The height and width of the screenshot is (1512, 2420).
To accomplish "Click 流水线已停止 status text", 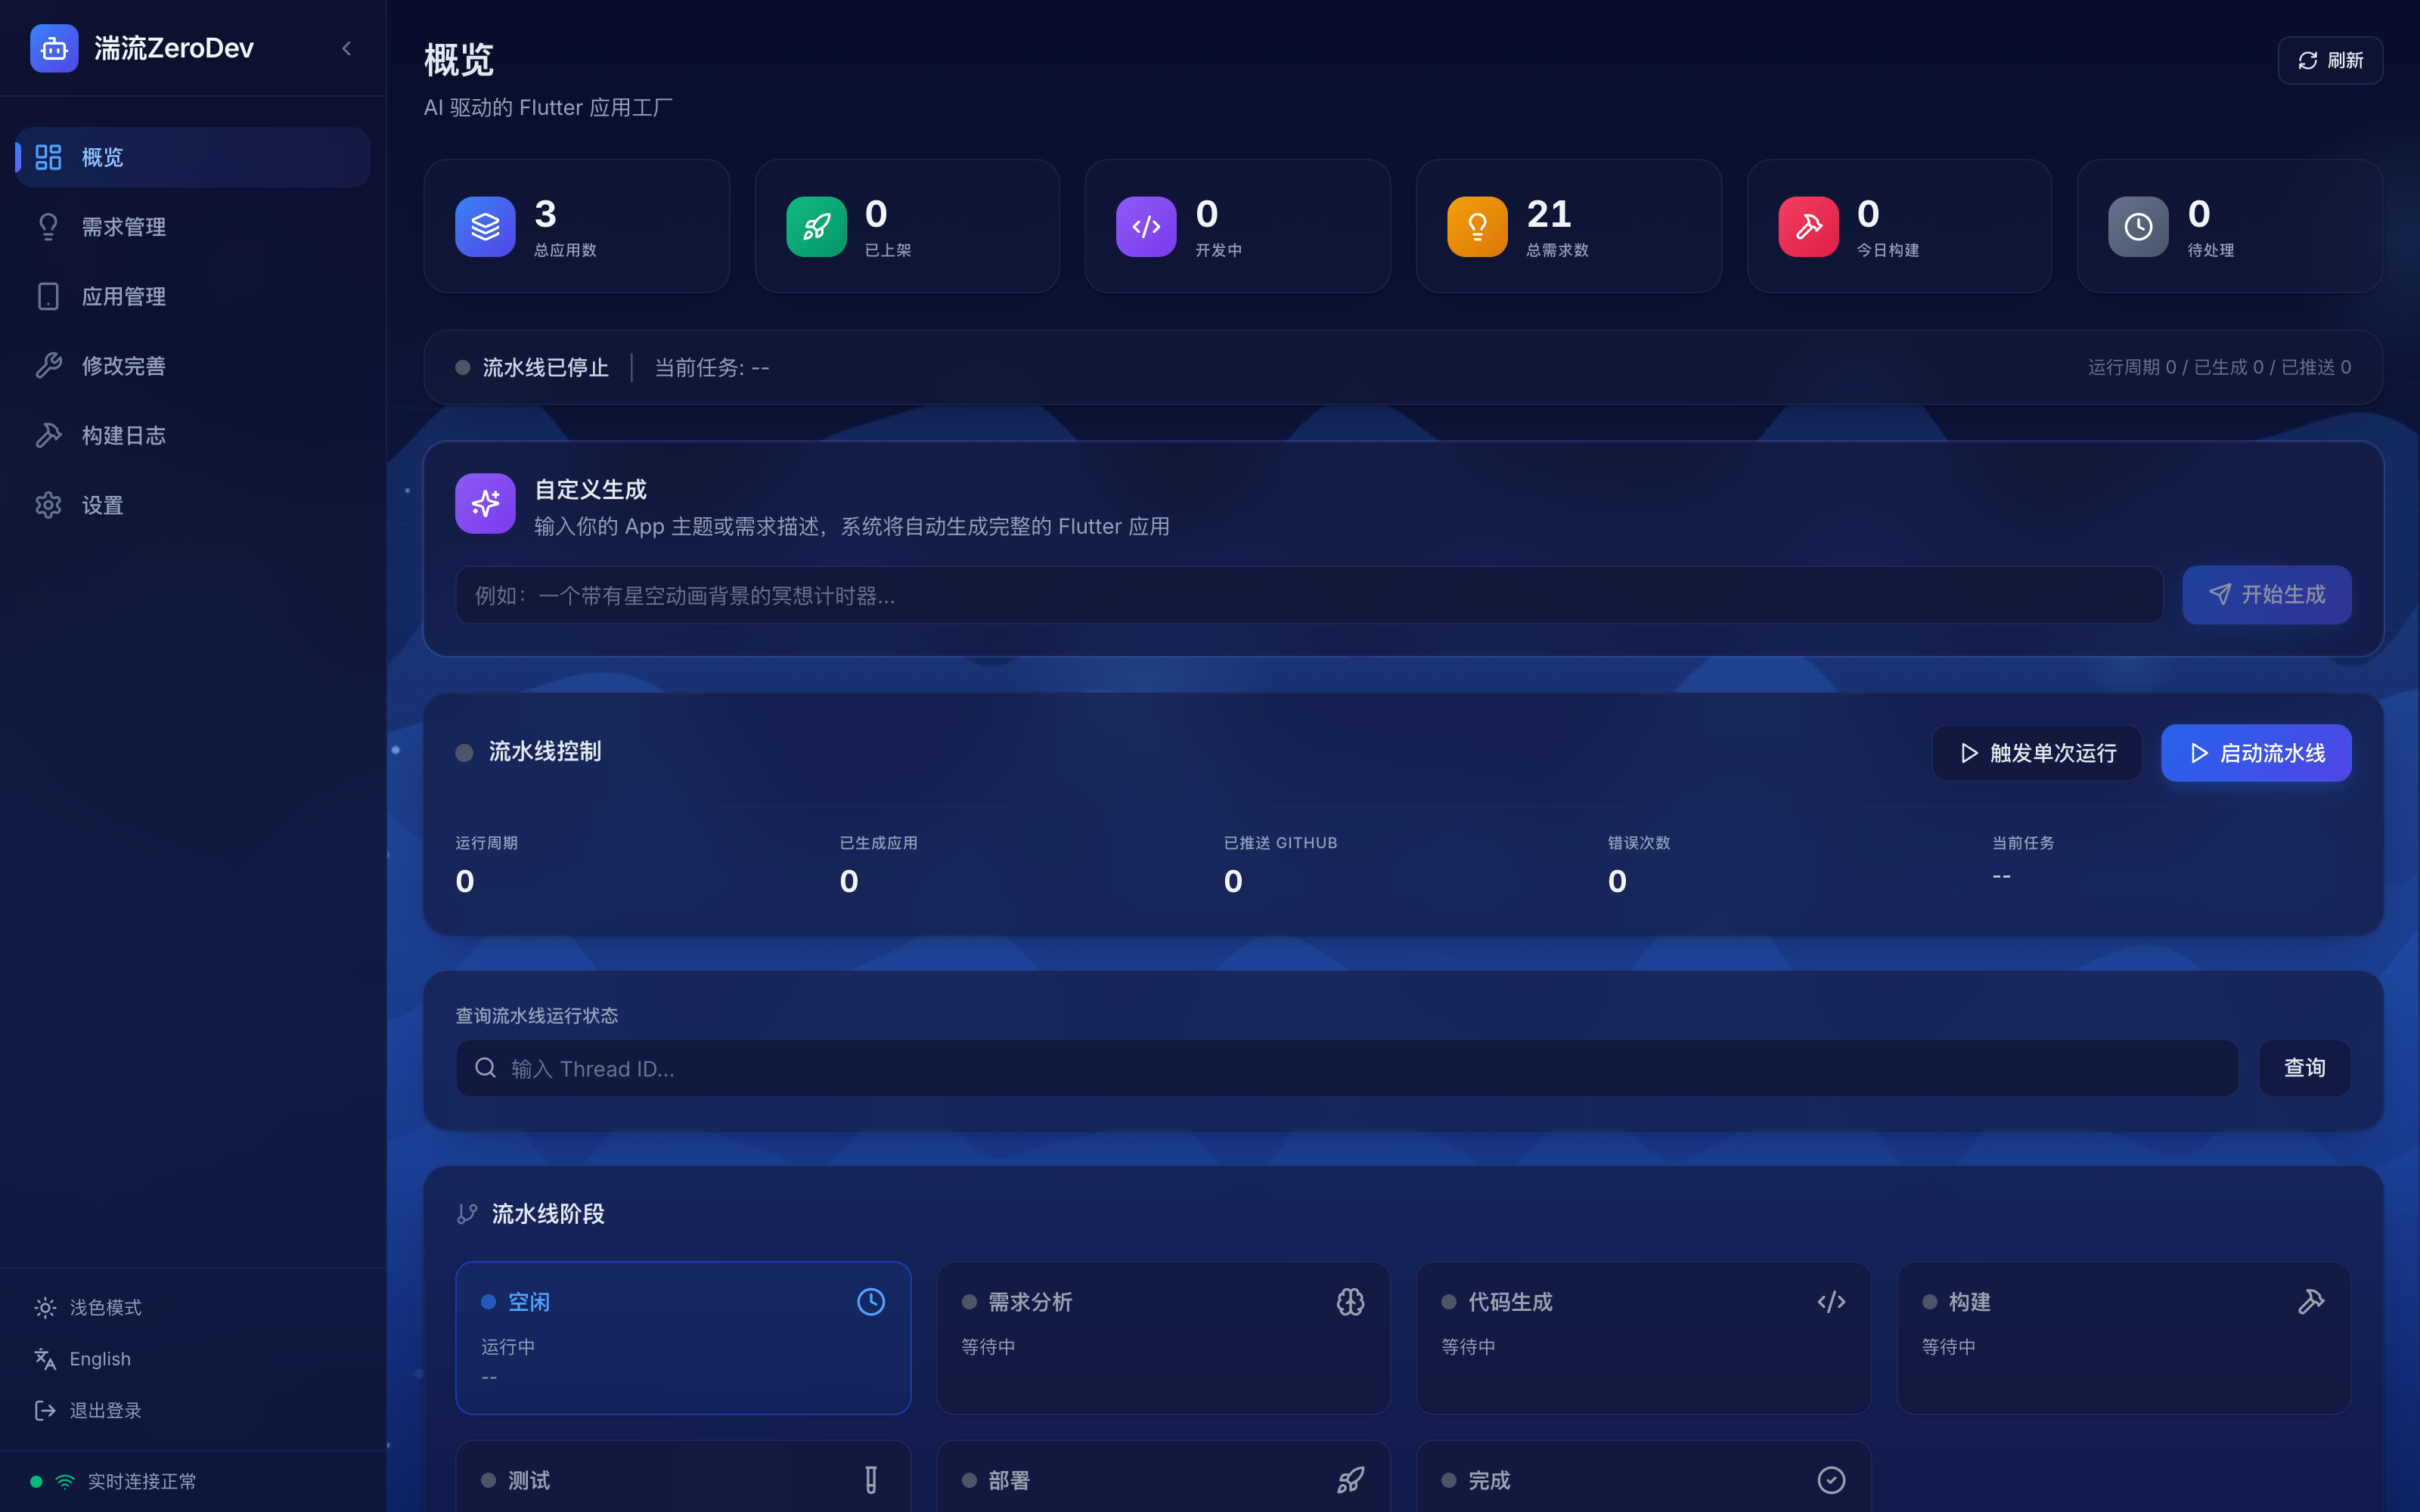I will (545, 368).
